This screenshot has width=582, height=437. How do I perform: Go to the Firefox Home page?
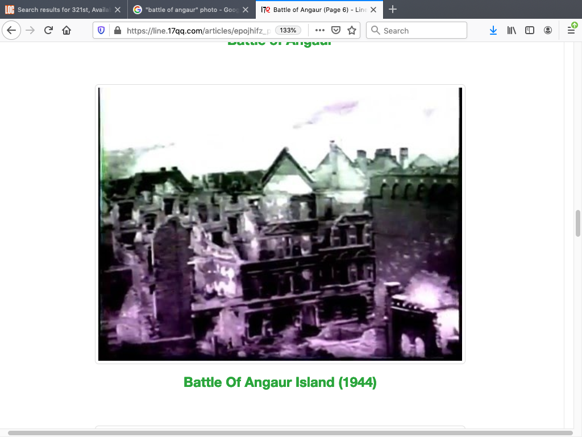pyautogui.click(x=66, y=31)
